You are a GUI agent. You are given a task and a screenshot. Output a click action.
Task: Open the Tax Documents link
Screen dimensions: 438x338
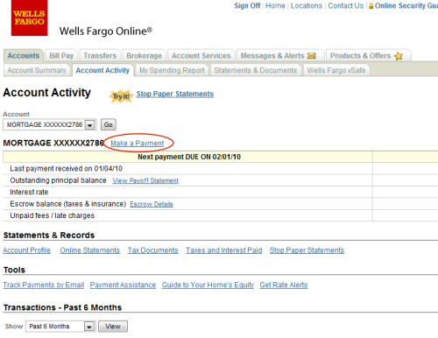[153, 250]
